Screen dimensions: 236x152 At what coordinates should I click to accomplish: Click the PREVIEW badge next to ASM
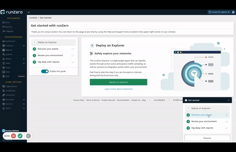click(x=21, y=76)
